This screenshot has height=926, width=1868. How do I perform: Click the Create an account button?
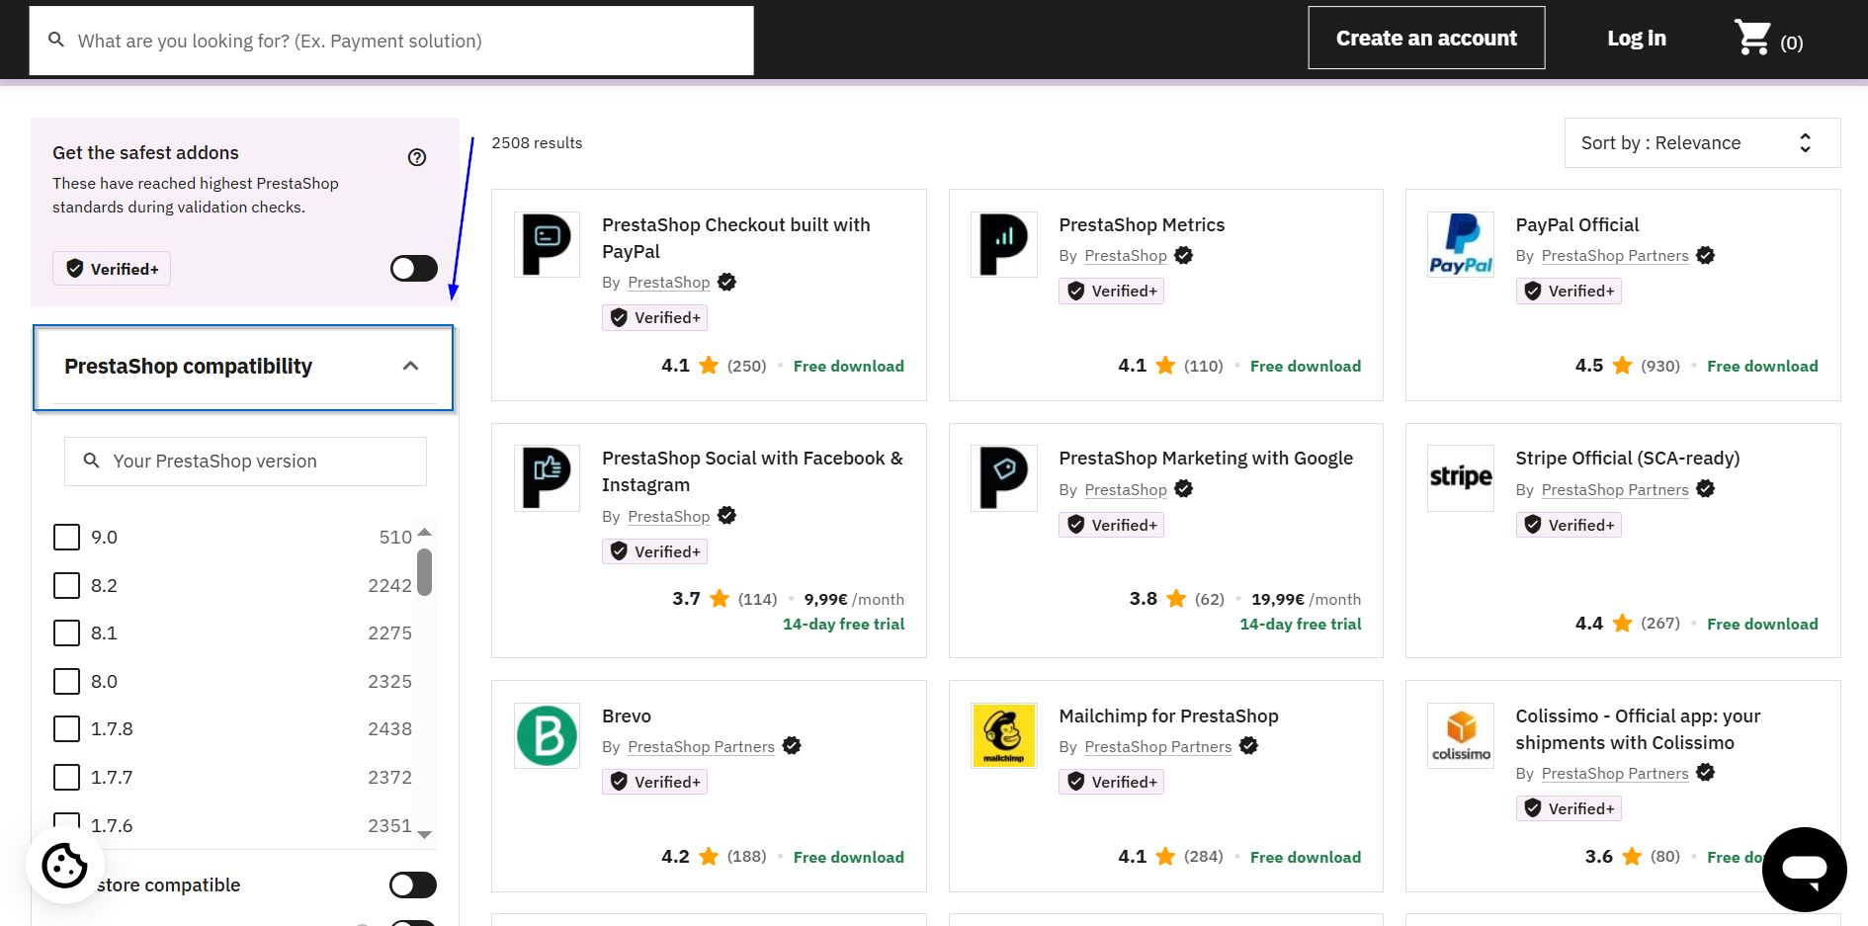tap(1425, 39)
